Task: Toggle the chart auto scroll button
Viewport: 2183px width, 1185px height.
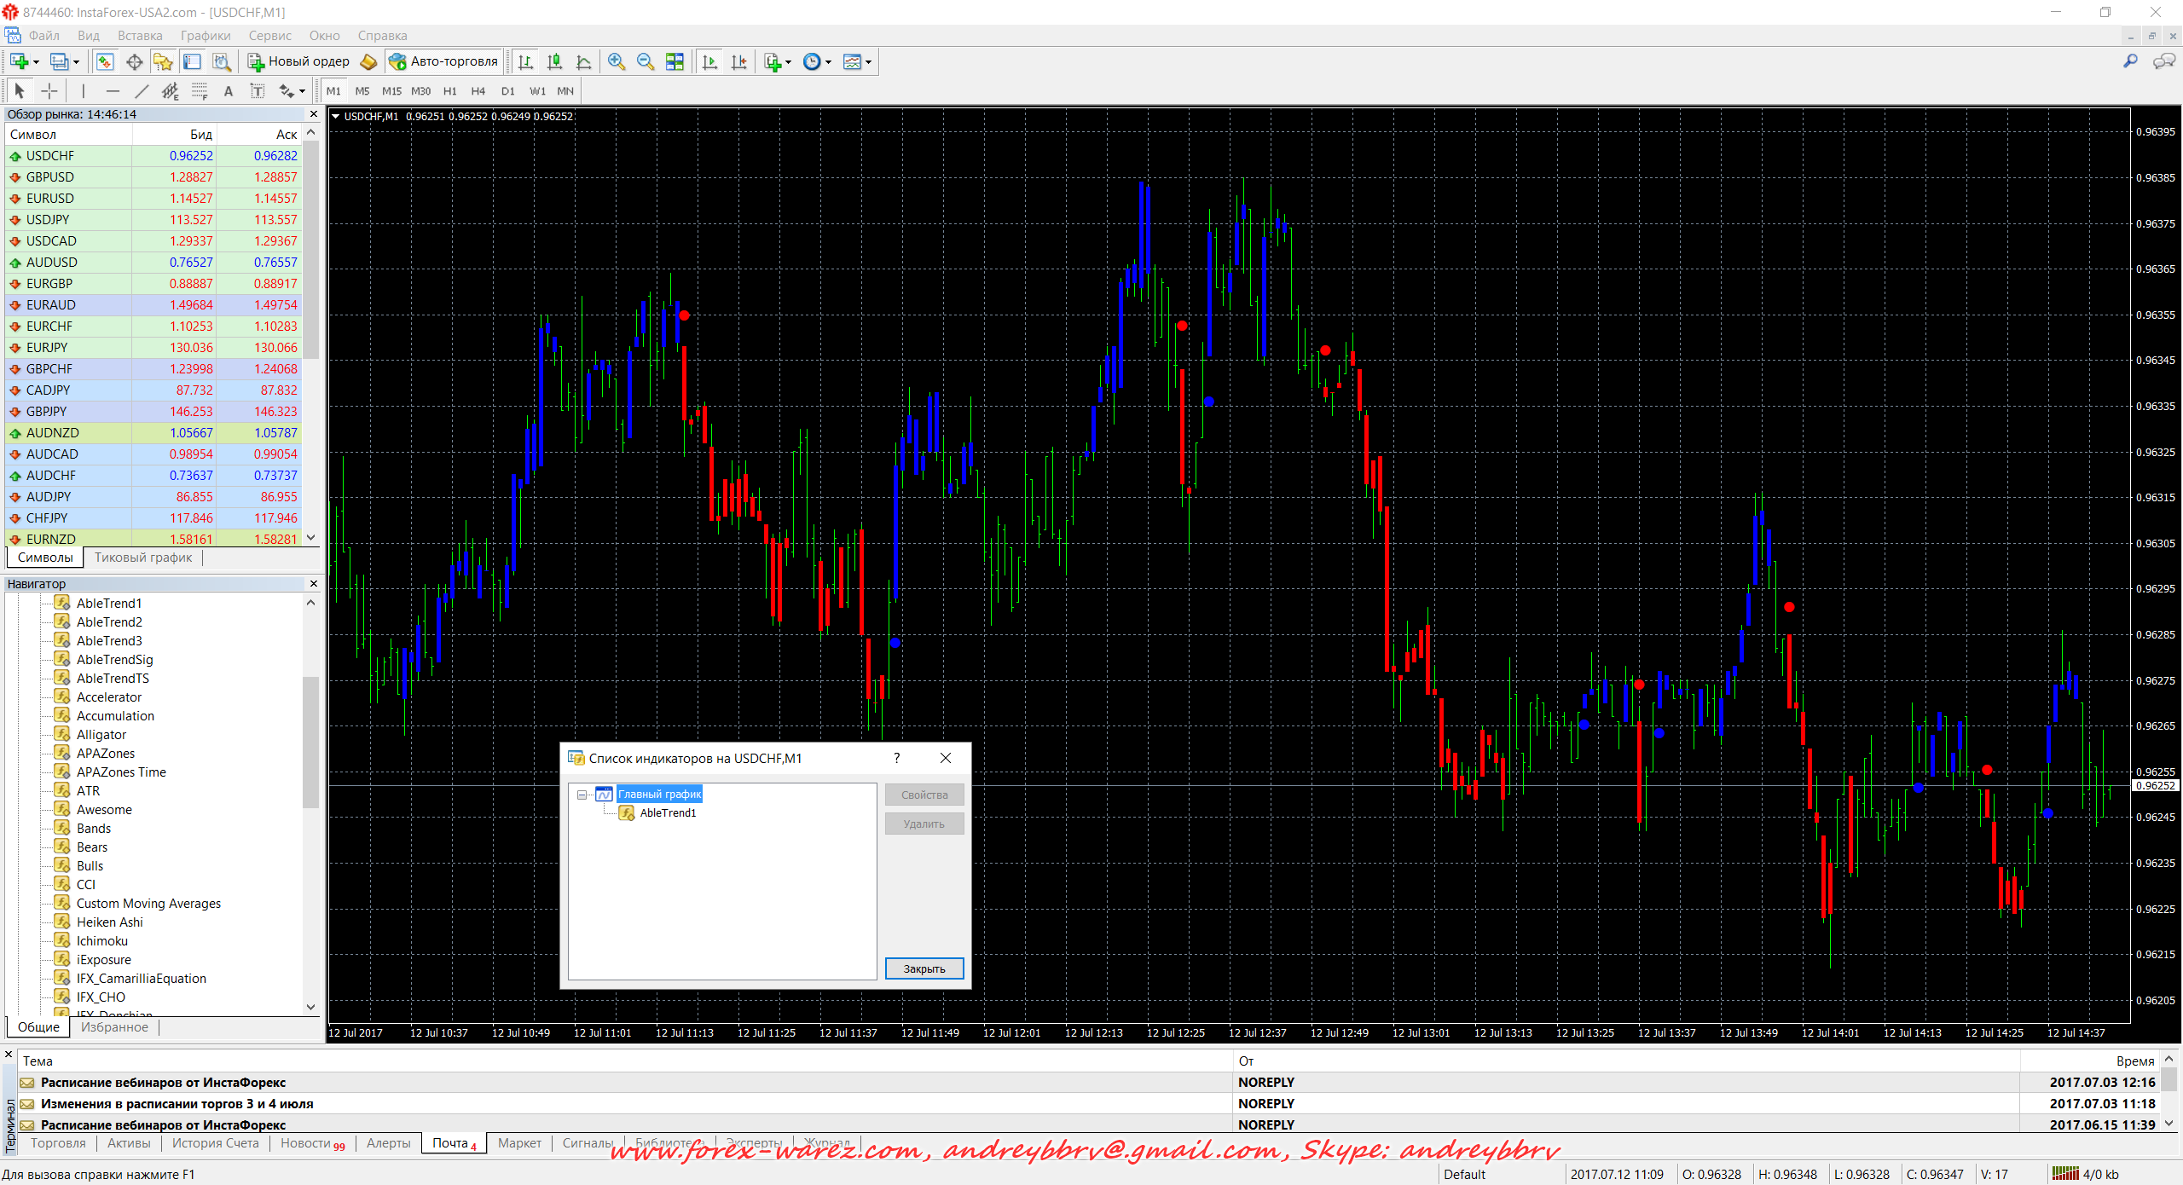Action: tap(709, 61)
